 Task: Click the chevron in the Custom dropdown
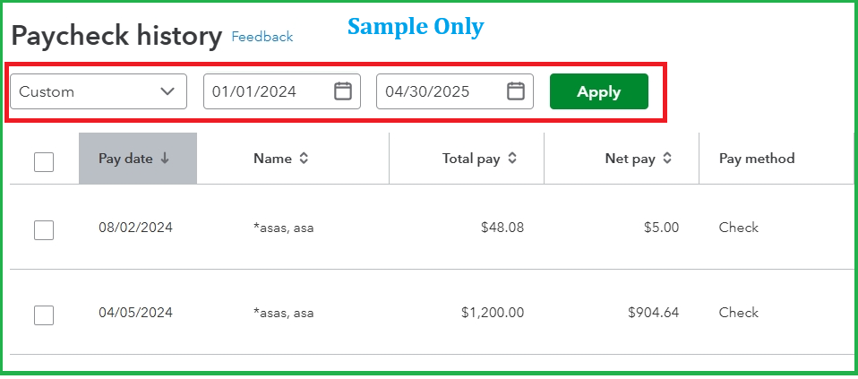click(x=167, y=91)
